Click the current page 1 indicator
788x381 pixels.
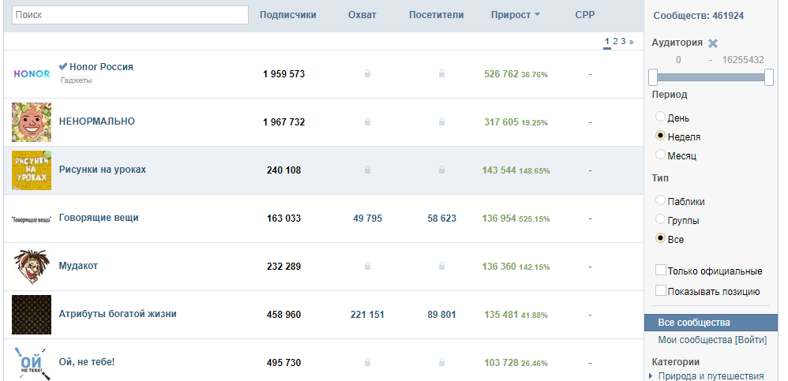point(607,41)
